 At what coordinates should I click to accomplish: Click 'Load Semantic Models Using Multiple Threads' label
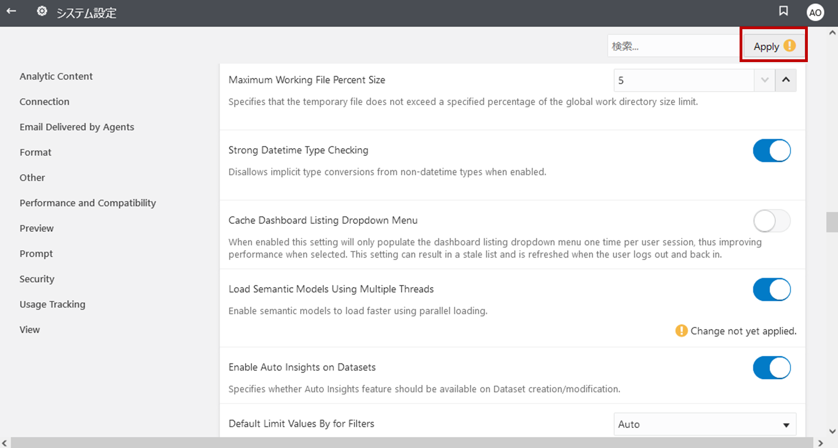point(331,289)
